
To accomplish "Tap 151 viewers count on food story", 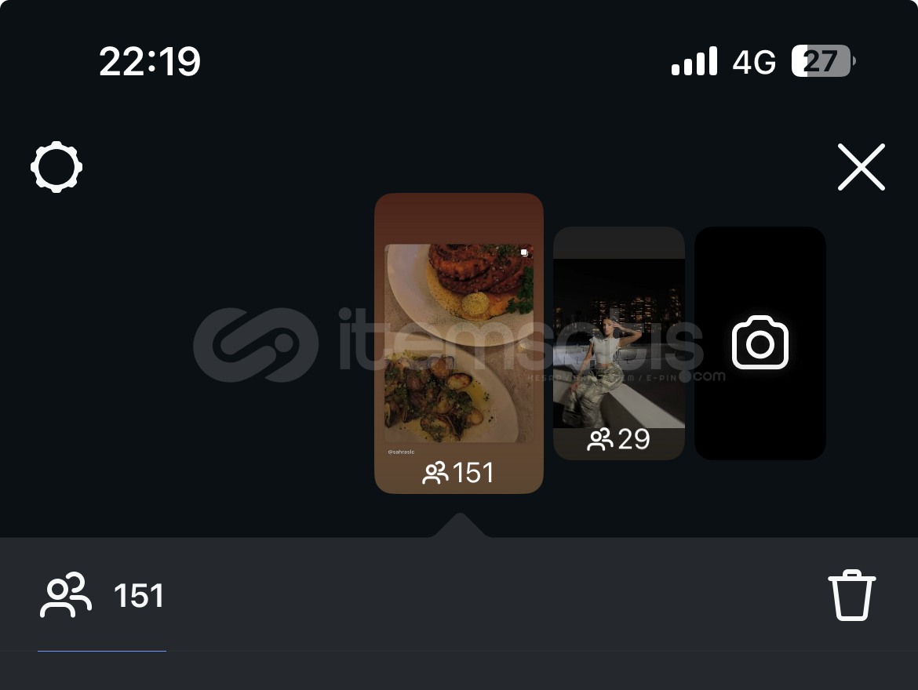I will point(473,473).
